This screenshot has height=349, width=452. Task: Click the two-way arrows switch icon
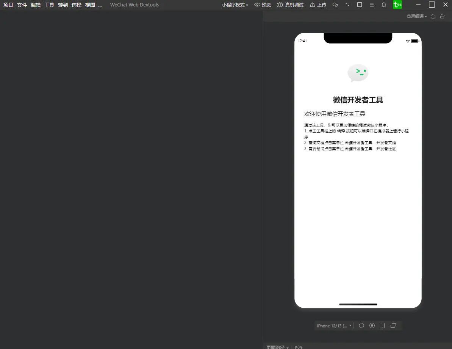coord(347,5)
